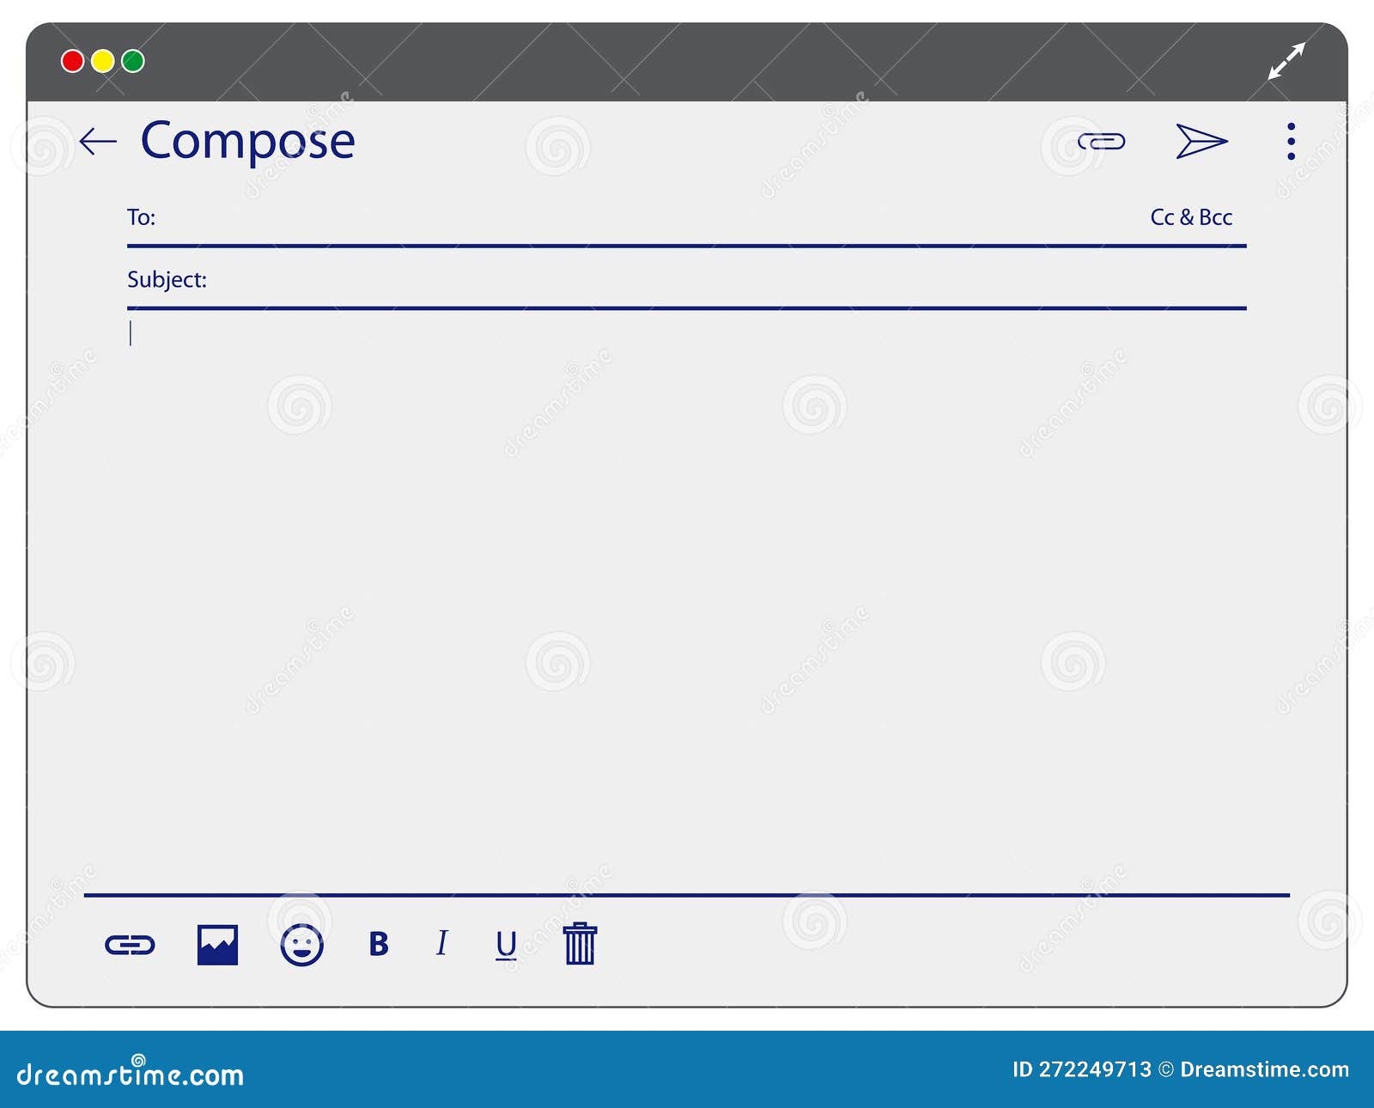Open the emoji picker with the smiley icon
This screenshot has height=1108, width=1374.
point(302,945)
